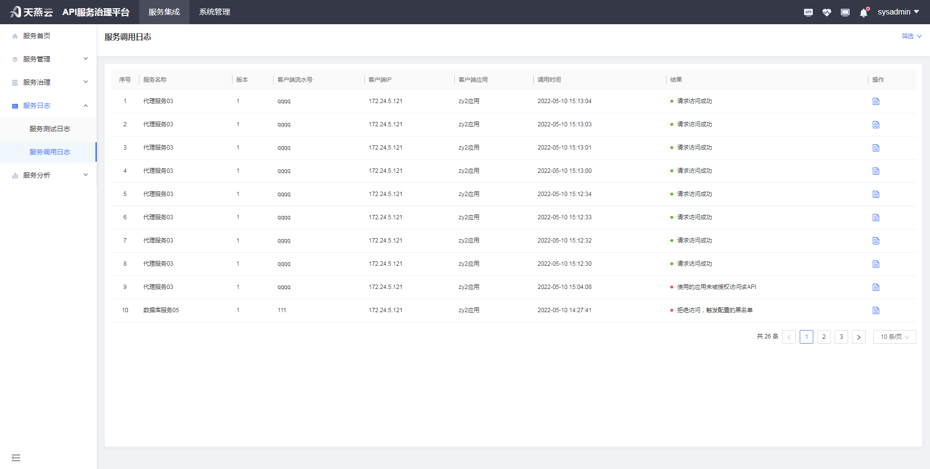The image size is (930, 469).
Task: Click the 服务分析 chart icon in sidebar
Action: (15, 175)
